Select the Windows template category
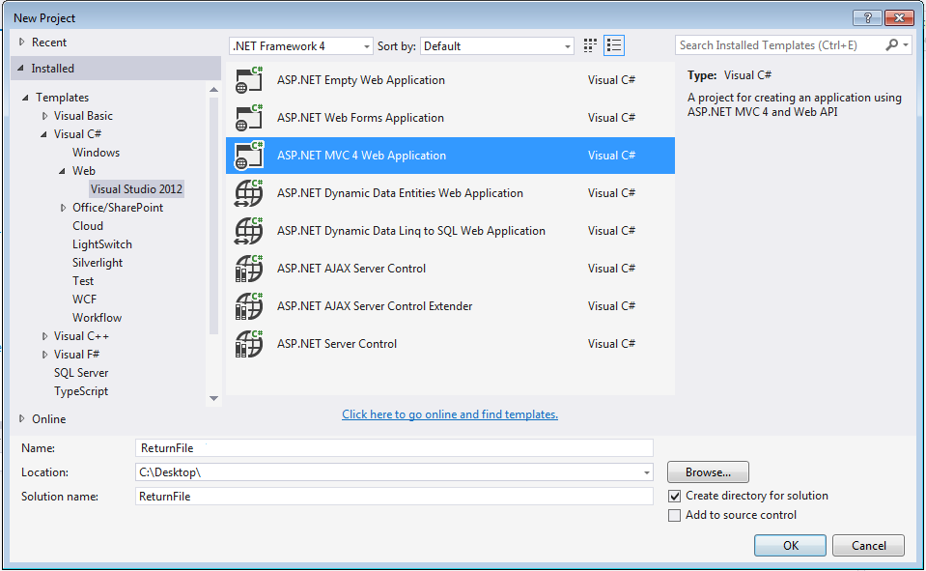The height and width of the screenshot is (571, 926). 97,153
